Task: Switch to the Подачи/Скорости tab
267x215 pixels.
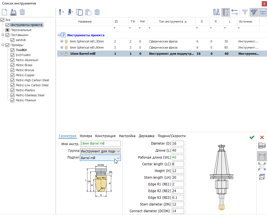Action: click(x=172, y=136)
